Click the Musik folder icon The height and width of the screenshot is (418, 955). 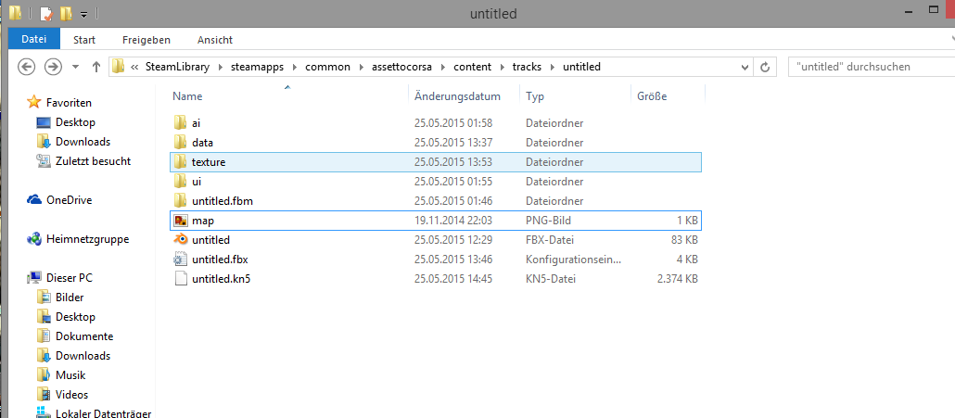[x=44, y=374]
